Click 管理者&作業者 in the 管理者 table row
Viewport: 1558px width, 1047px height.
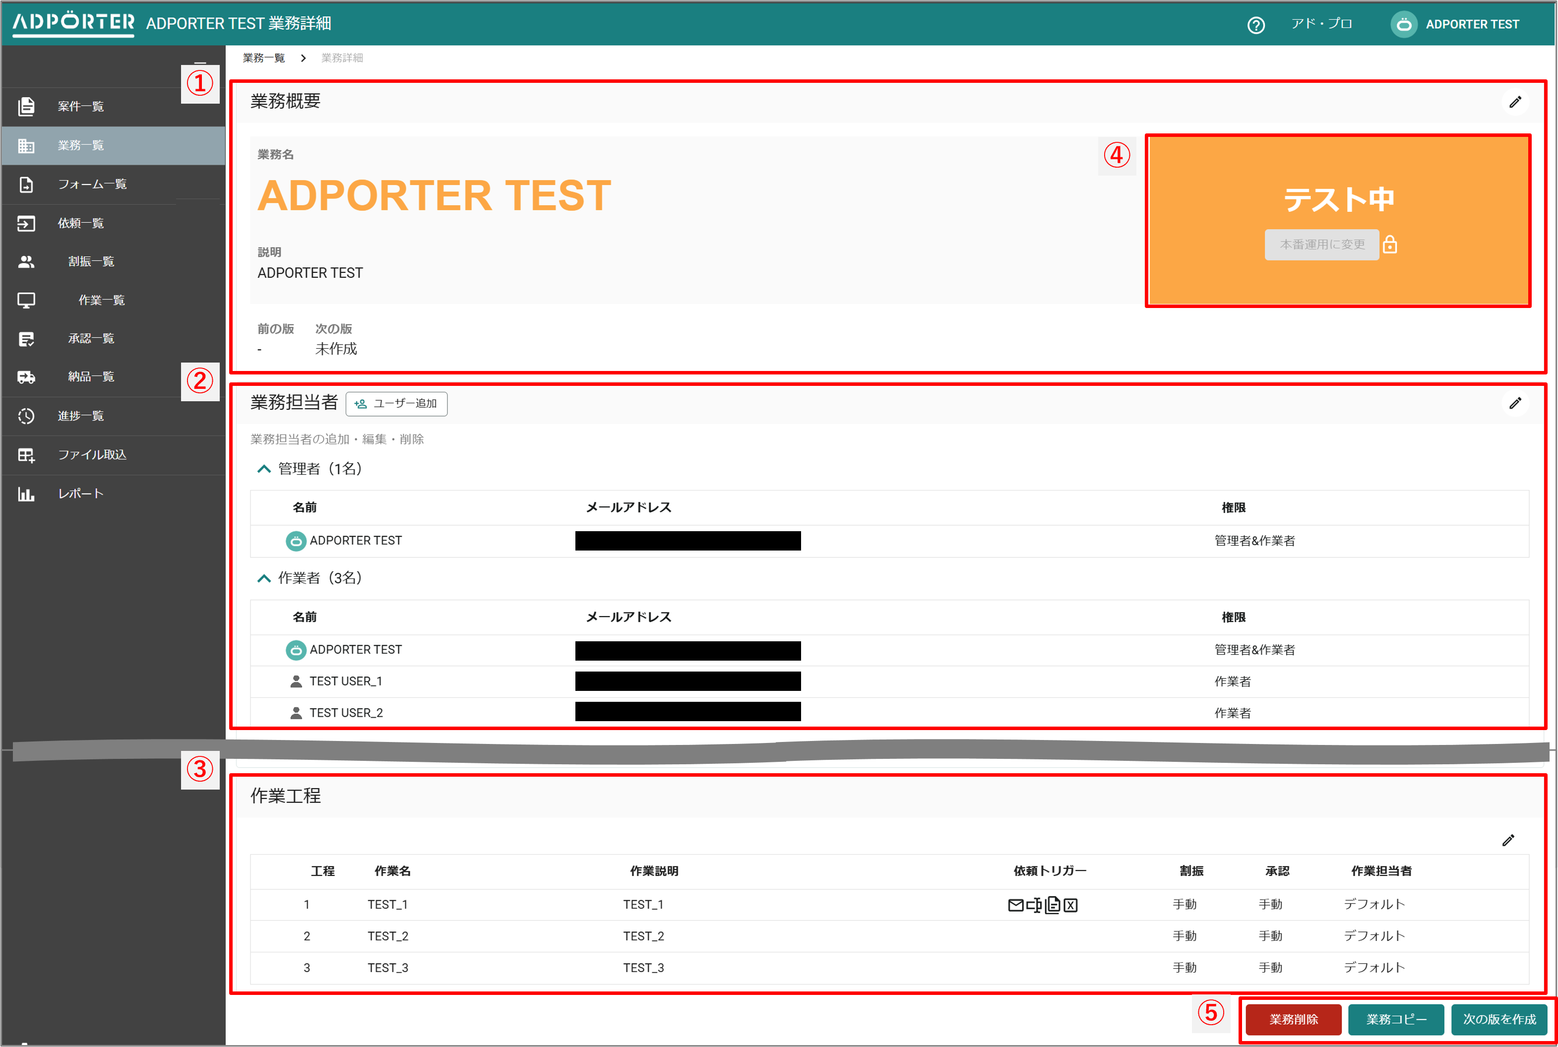pyautogui.click(x=1254, y=541)
